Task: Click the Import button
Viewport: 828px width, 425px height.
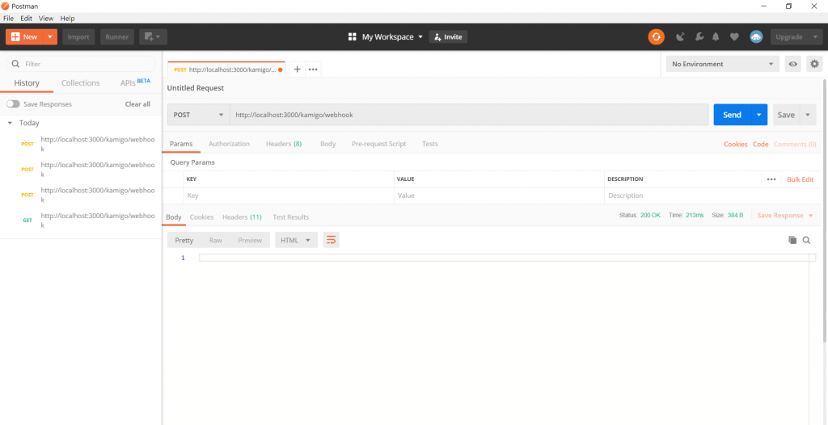Action: click(x=78, y=37)
